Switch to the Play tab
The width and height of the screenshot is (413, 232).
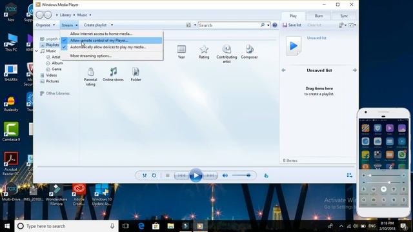(x=293, y=15)
